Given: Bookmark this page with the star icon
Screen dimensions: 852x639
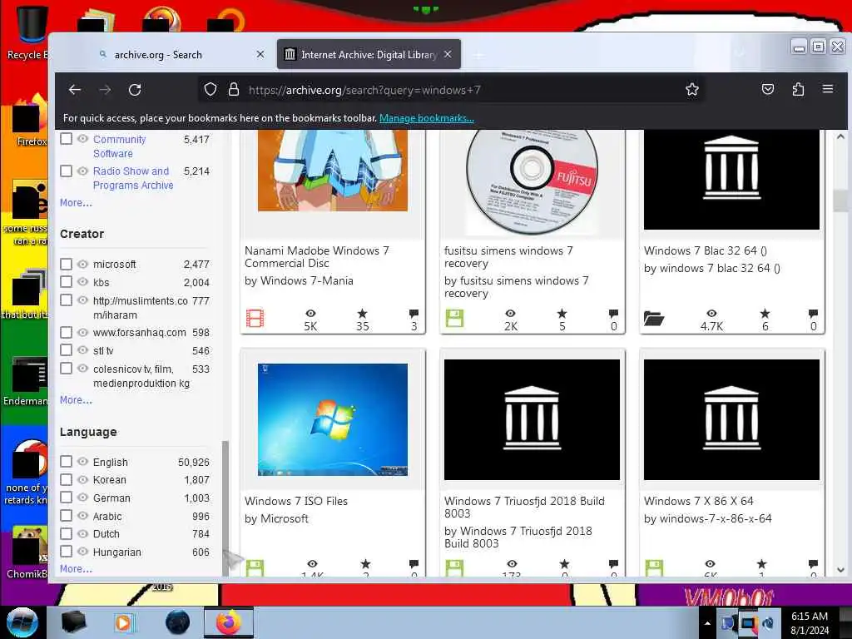Looking at the screenshot, I should click(x=691, y=89).
